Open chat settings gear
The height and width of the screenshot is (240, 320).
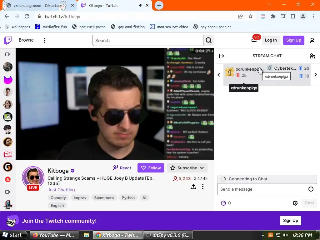point(295,203)
